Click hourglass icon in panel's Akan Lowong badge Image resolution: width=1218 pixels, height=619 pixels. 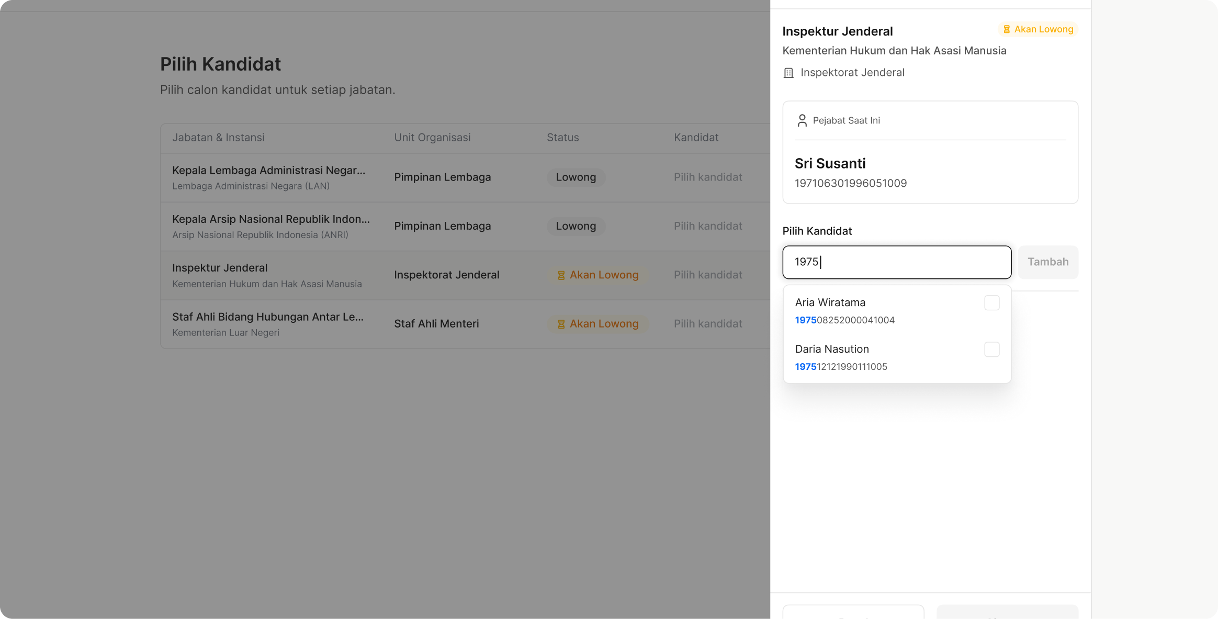coord(1006,29)
